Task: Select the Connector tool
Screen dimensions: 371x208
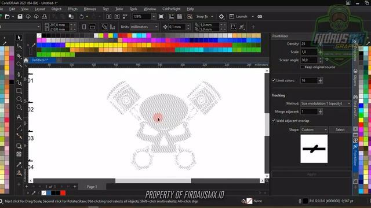Action: click(x=19, y=136)
